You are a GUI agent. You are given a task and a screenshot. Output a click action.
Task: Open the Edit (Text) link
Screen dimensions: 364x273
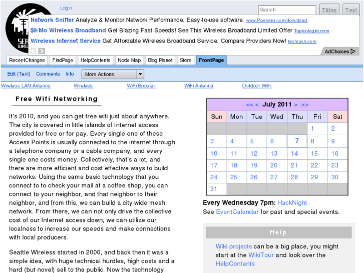pos(19,74)
